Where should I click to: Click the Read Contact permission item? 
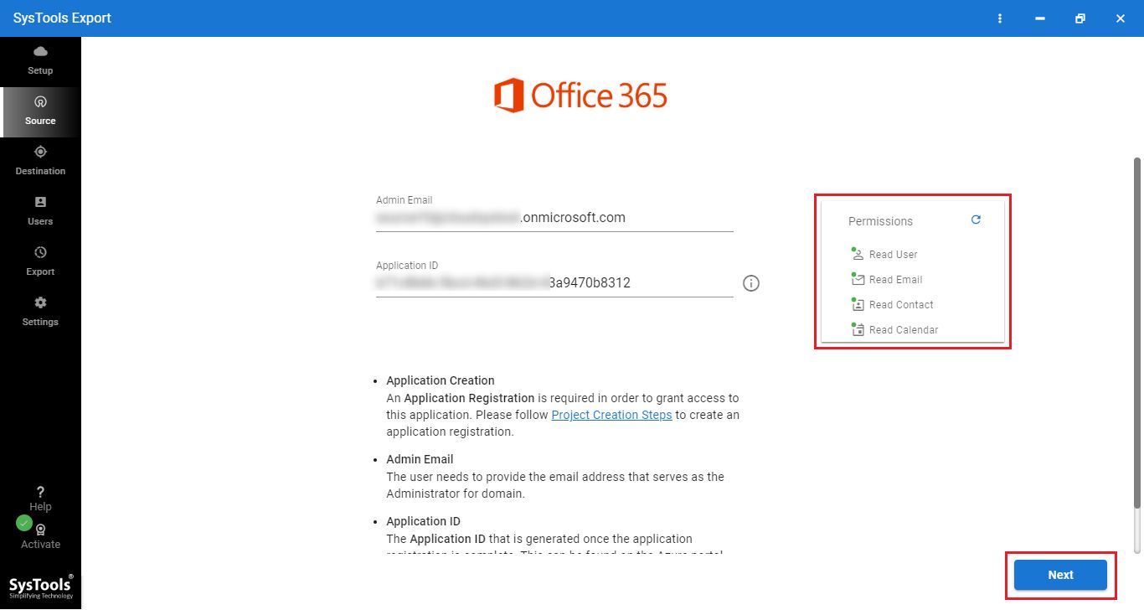(900, 305)
